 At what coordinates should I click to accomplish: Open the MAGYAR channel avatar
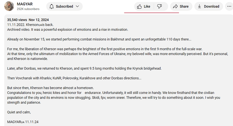(9, 6)
